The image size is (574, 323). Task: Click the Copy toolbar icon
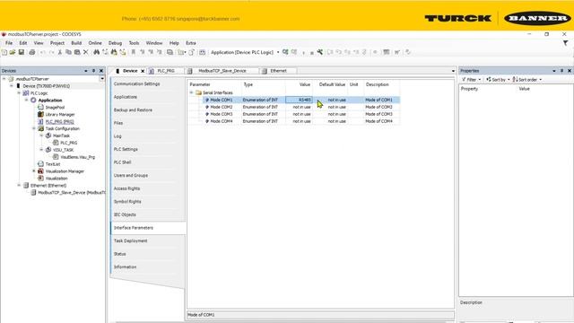point(68,52)
